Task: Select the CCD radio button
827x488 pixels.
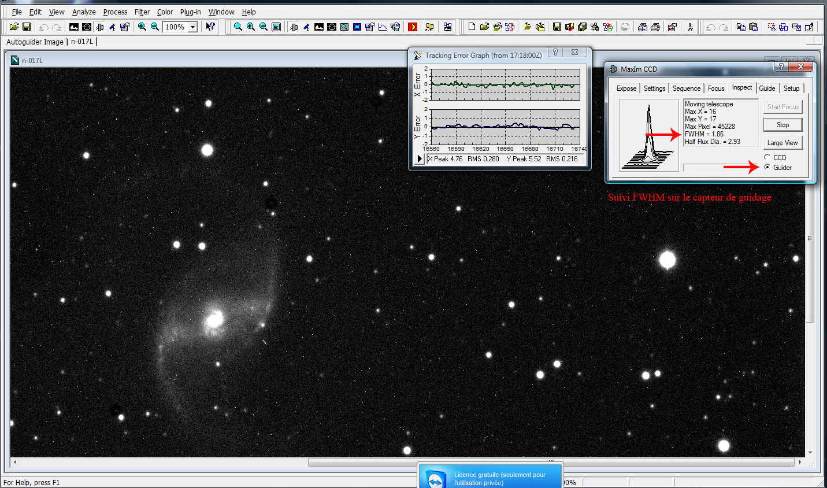Action: point(767,157)
